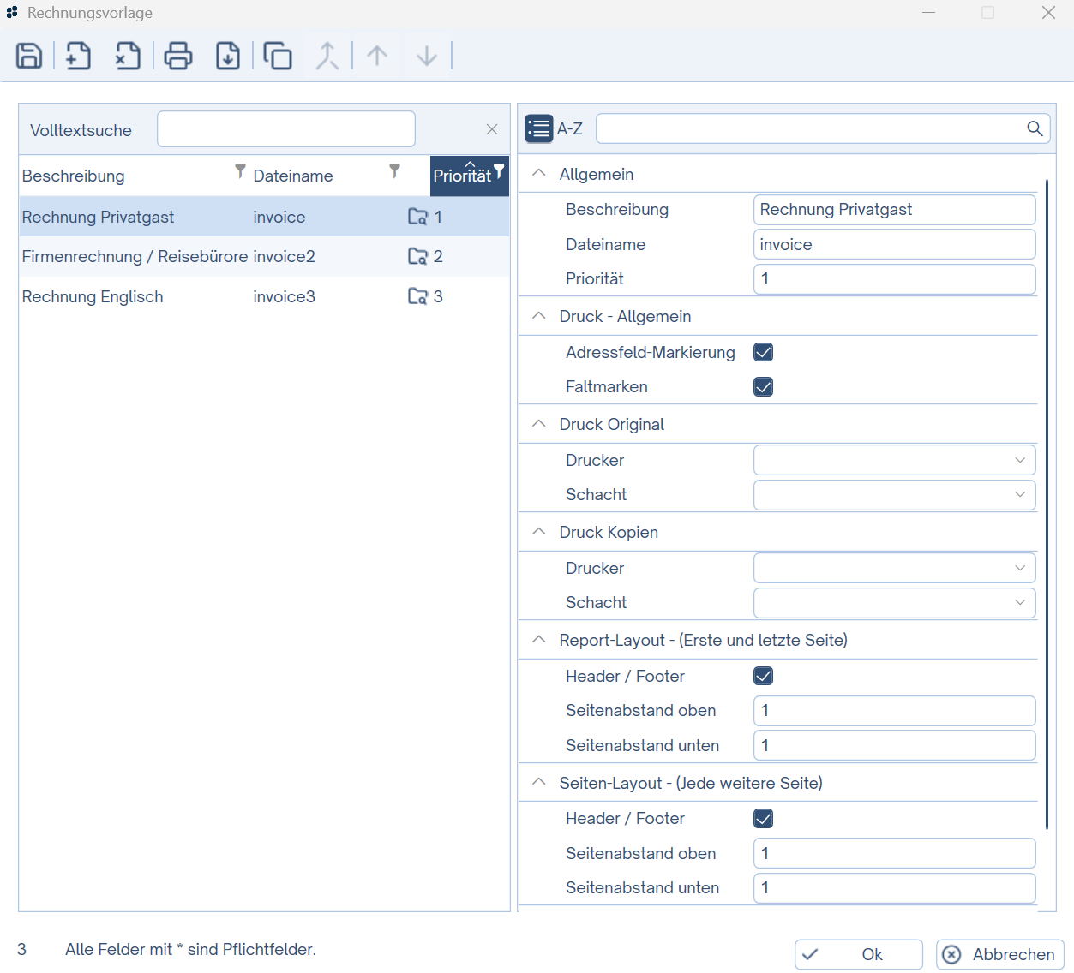
Task: Click the Save icon in toolbar
Action: 29,56
